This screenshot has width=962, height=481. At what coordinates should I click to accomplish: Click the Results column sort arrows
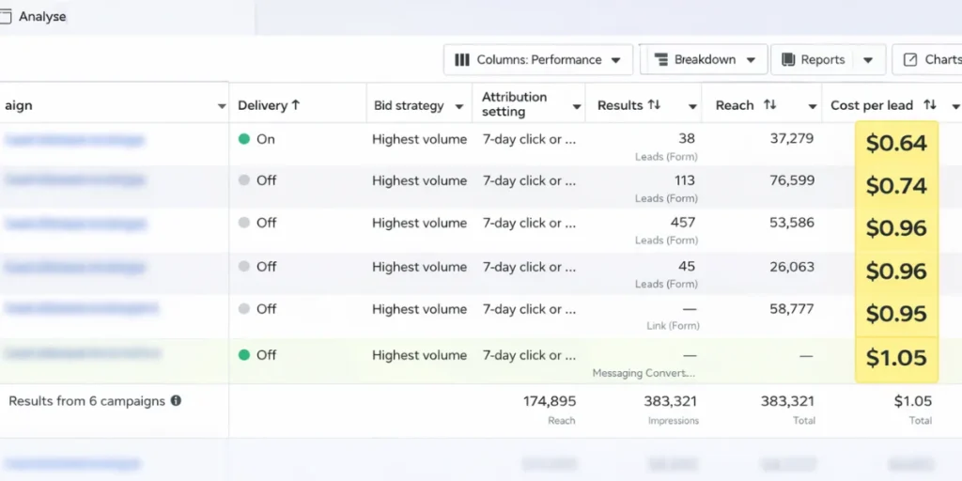[654, 105]
